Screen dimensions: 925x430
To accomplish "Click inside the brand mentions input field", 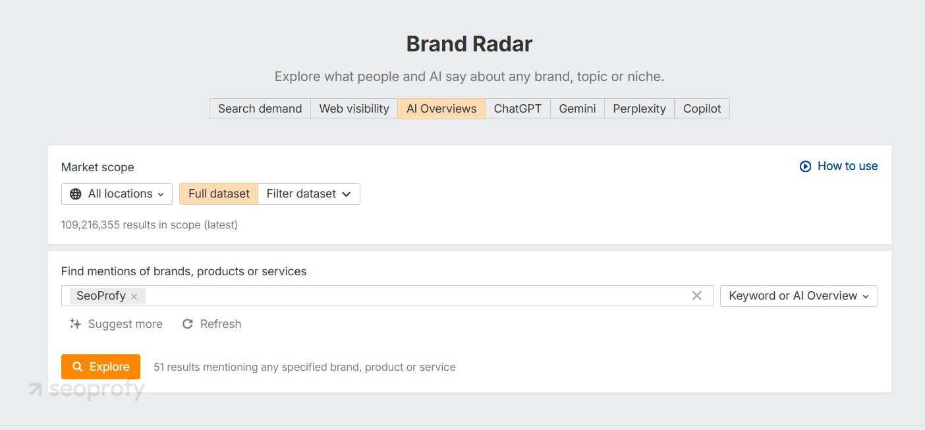I will tap(387, 296).
